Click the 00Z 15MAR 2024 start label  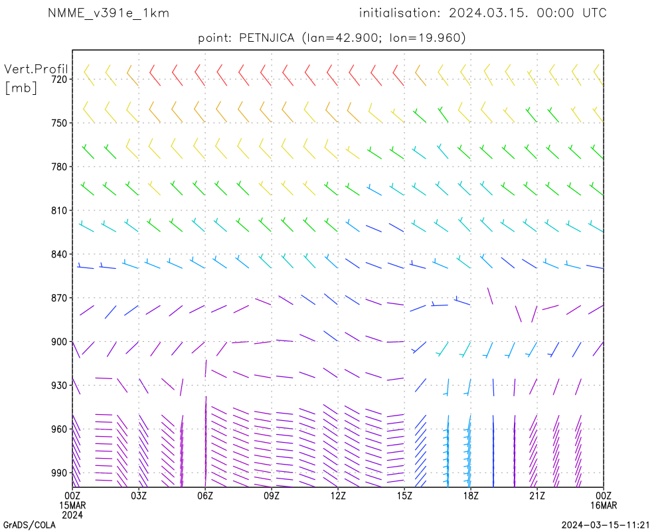tap(72, 505)
